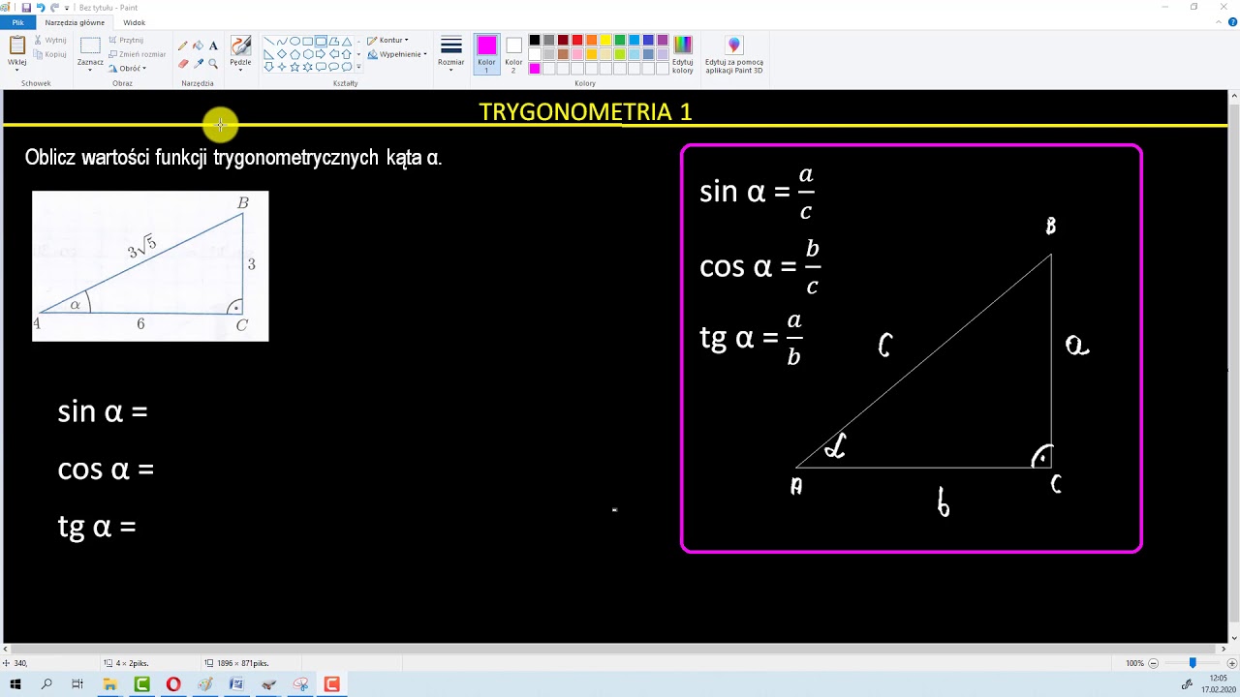Expand the Wypełnienie fill dropdown
Image resolution: width=1240 pixels, height=697 pixels.
[396, 54]
